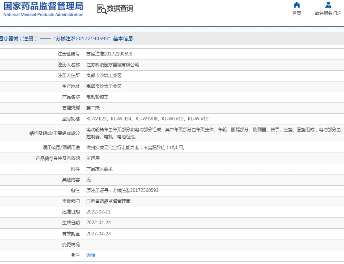Click the 审批部门 field label

click(71, 201)
